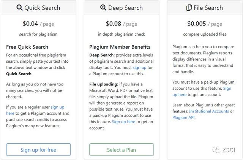Click the $0.08 per page price
This screenshot has width=243, height=160.
(114, 24)
